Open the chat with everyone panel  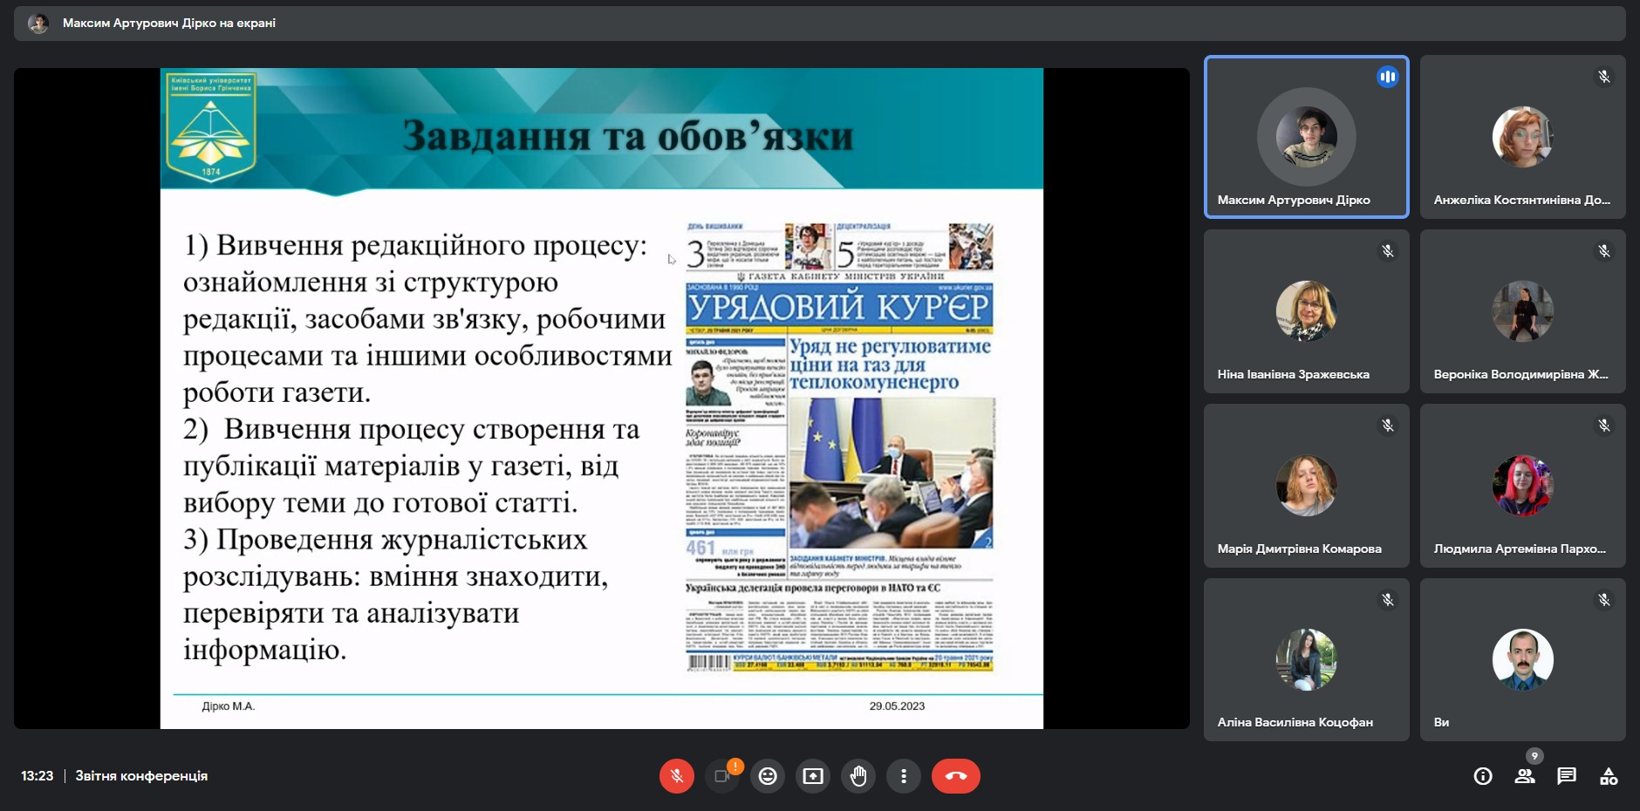pyautogui.click(x=1567, y=776)
